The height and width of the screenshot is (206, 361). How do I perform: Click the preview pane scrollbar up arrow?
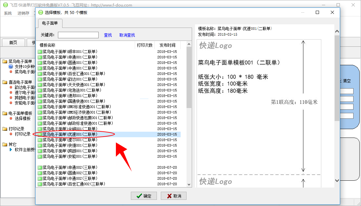click(337, 31)
